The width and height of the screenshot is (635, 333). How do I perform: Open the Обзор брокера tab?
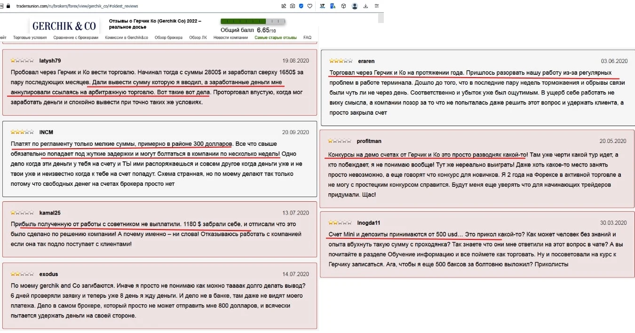(168, 38)
